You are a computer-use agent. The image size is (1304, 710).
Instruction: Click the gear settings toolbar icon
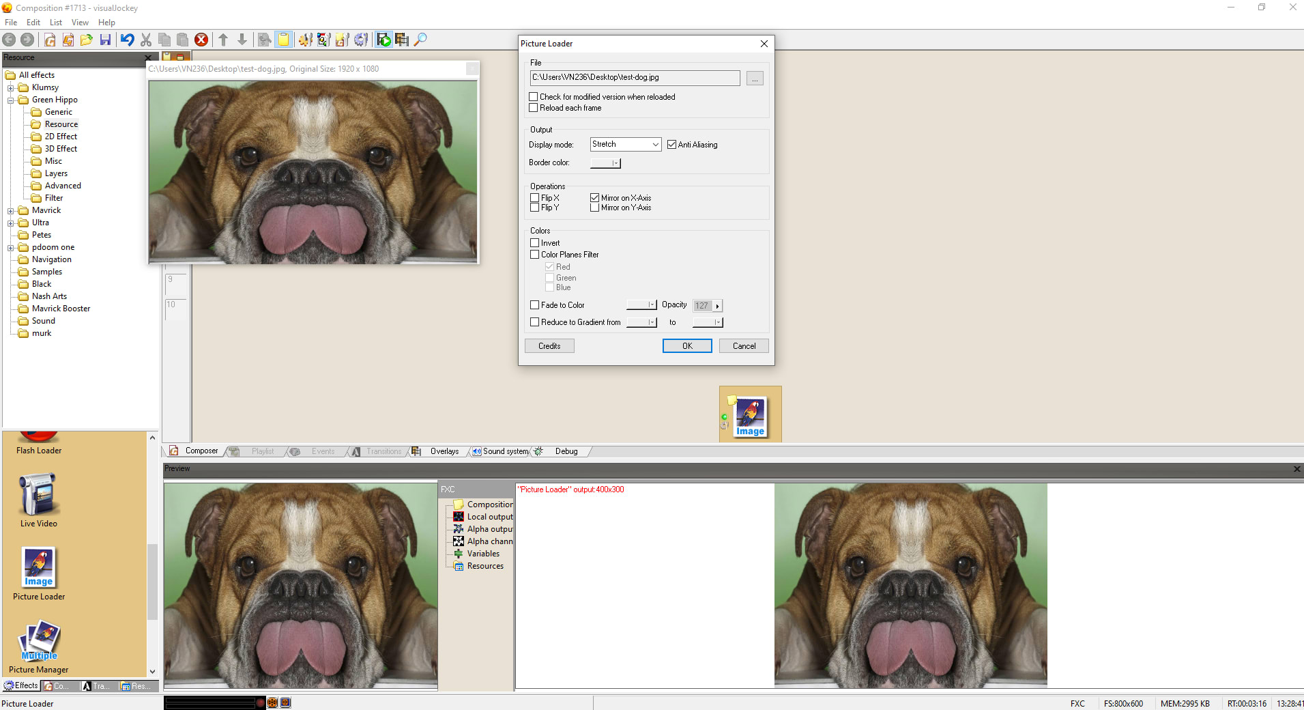tap(361, 40)
